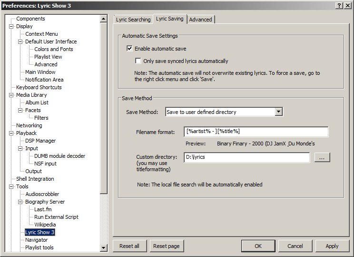
Task: Switch to the Lyric Searching tab
Action: pyautogui.click(x=133, y=20)
